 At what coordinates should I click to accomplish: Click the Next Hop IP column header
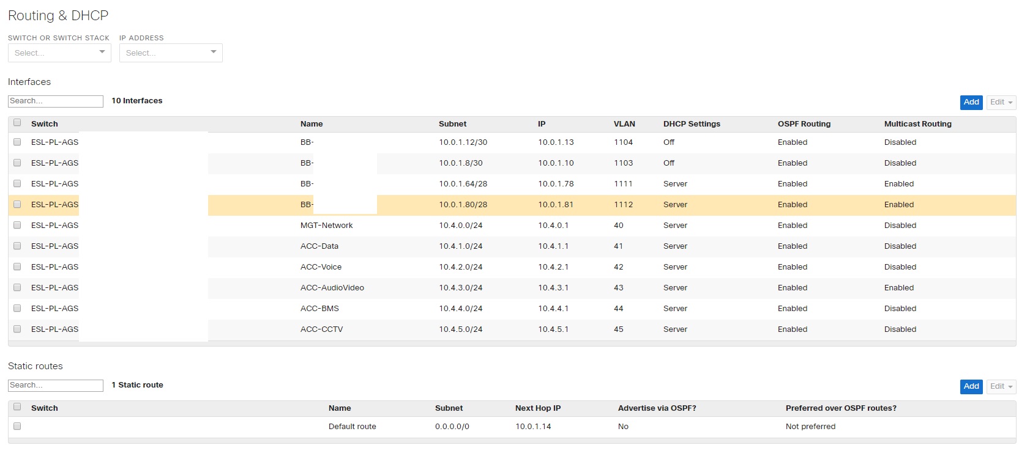coord(537,408)
